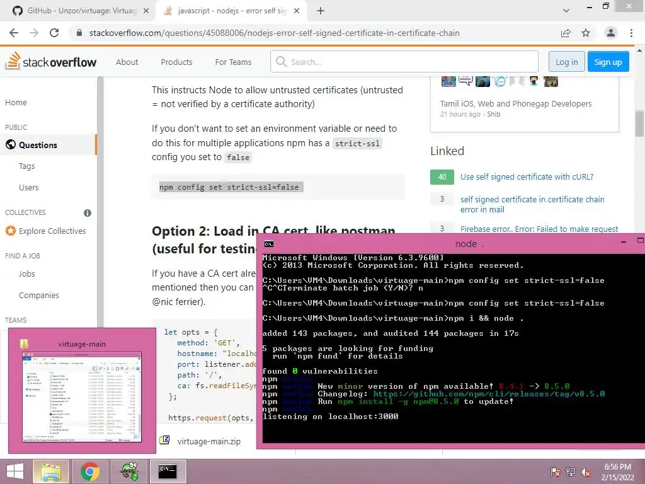Click the network status tray icon
This screenshot has width=645, height=484.
(x=571, y=472)
